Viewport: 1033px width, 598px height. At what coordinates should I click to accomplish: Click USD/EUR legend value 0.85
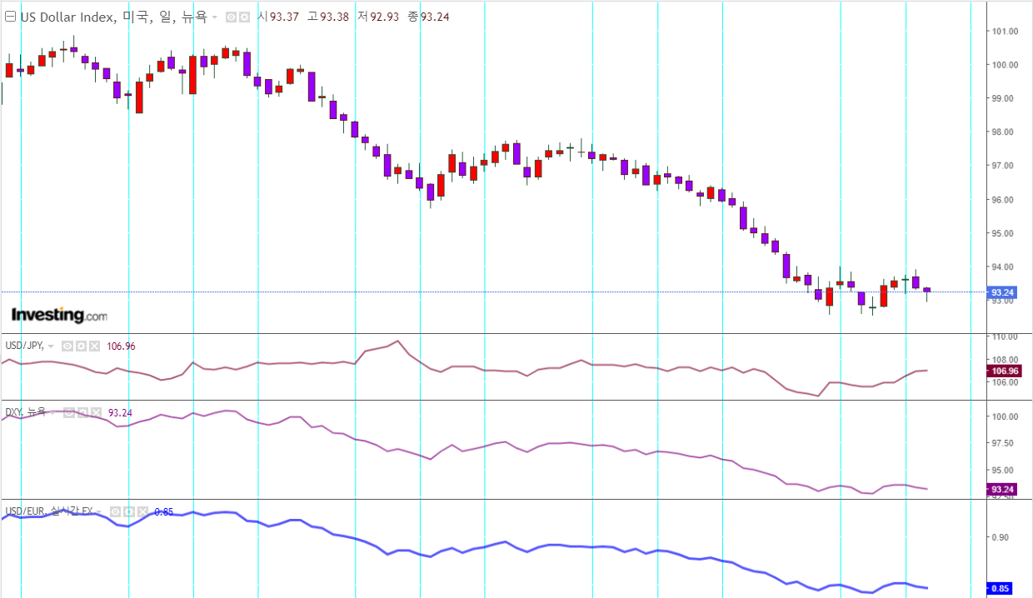pos(164,512)
